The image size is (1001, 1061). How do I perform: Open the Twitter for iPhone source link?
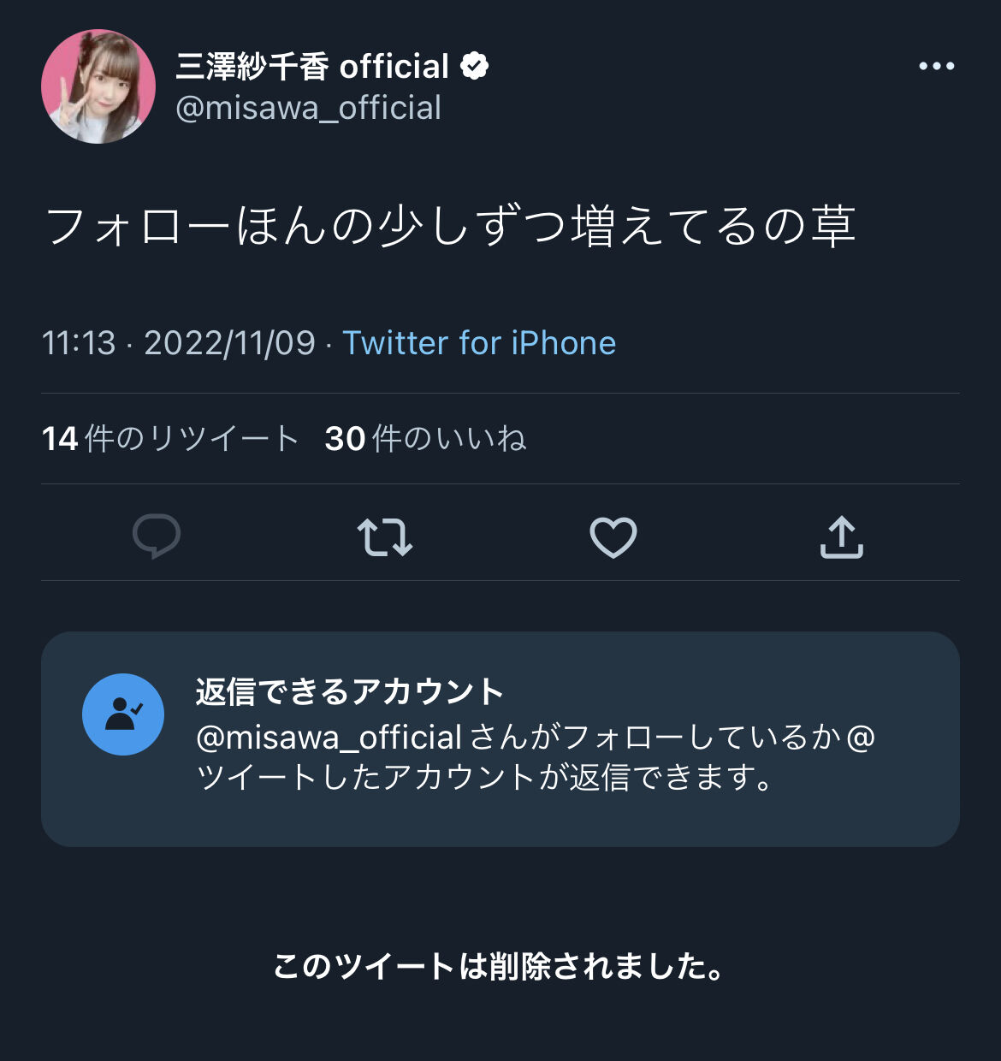(x=479, y=343)
